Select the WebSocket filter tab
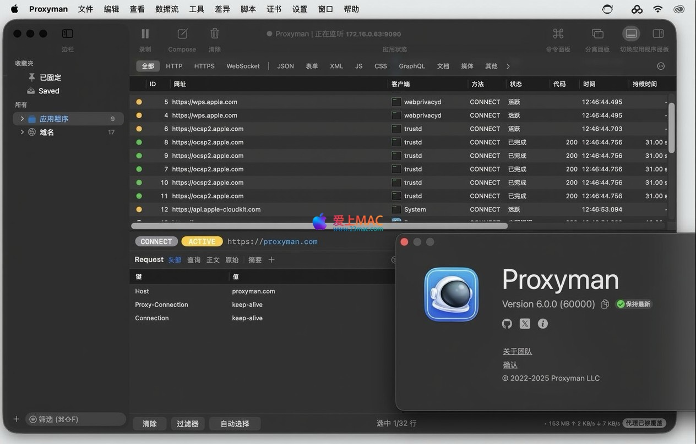The width and height of the screenshot is (696, 444). (x=243, y=66)
